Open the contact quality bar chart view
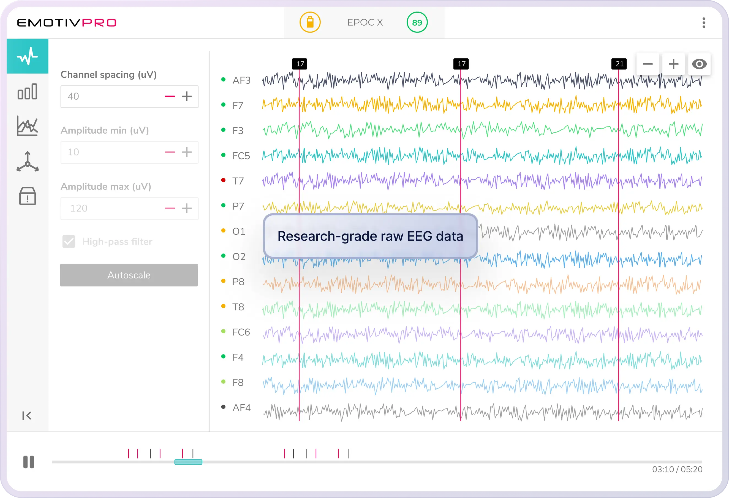729x498 pixels. click(28, 92)
